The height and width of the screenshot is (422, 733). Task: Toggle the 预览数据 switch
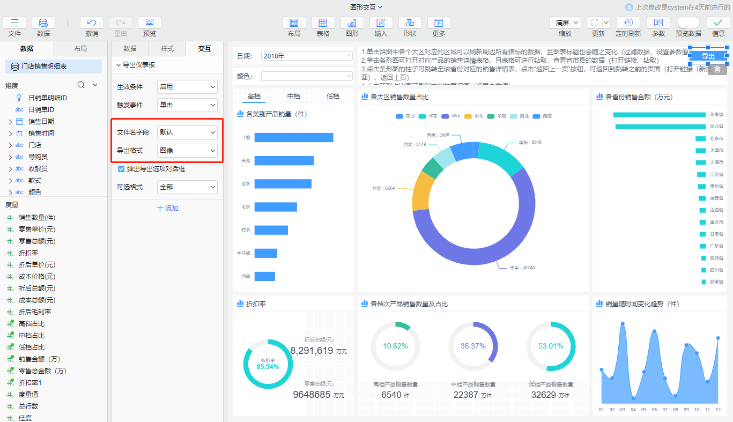click(688, 23)
